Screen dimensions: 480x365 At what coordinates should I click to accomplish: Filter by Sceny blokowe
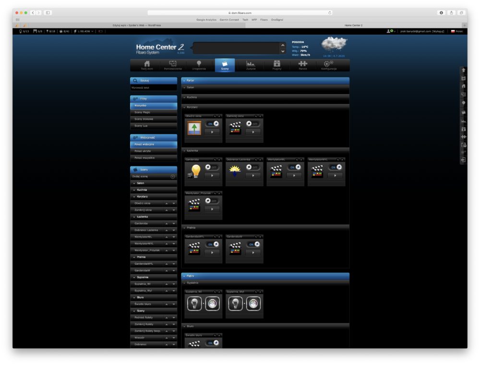click(x=154, y=119)
